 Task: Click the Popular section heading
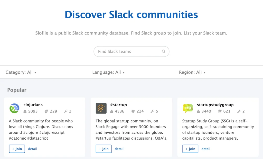click(16, 90)
